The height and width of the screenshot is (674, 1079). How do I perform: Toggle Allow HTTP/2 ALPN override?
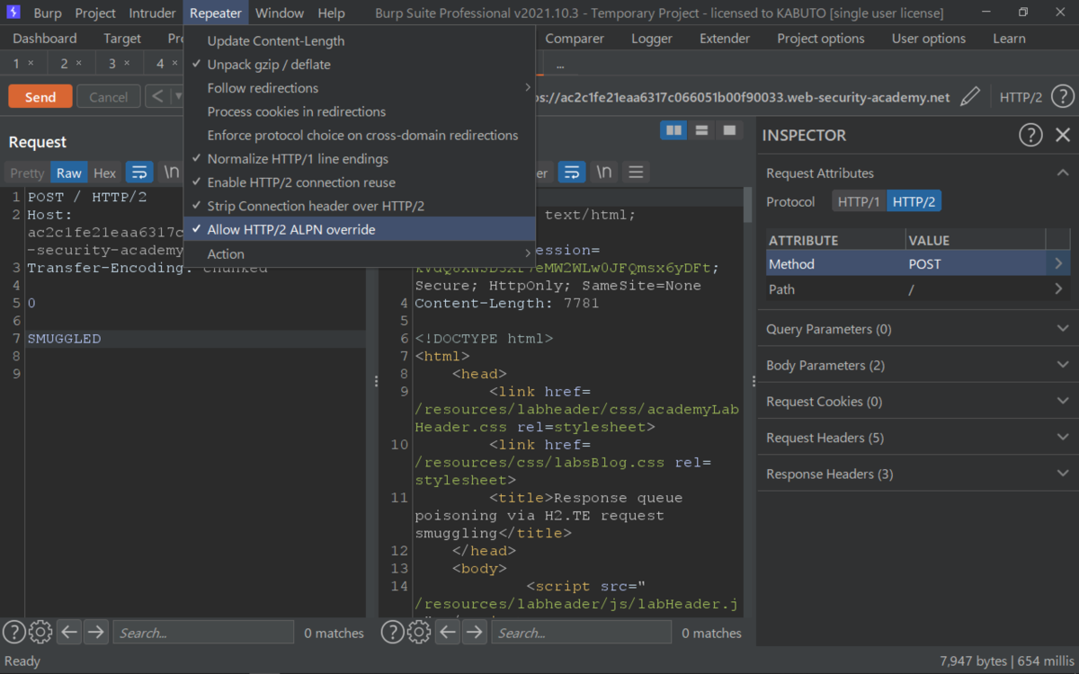(360, 229)
